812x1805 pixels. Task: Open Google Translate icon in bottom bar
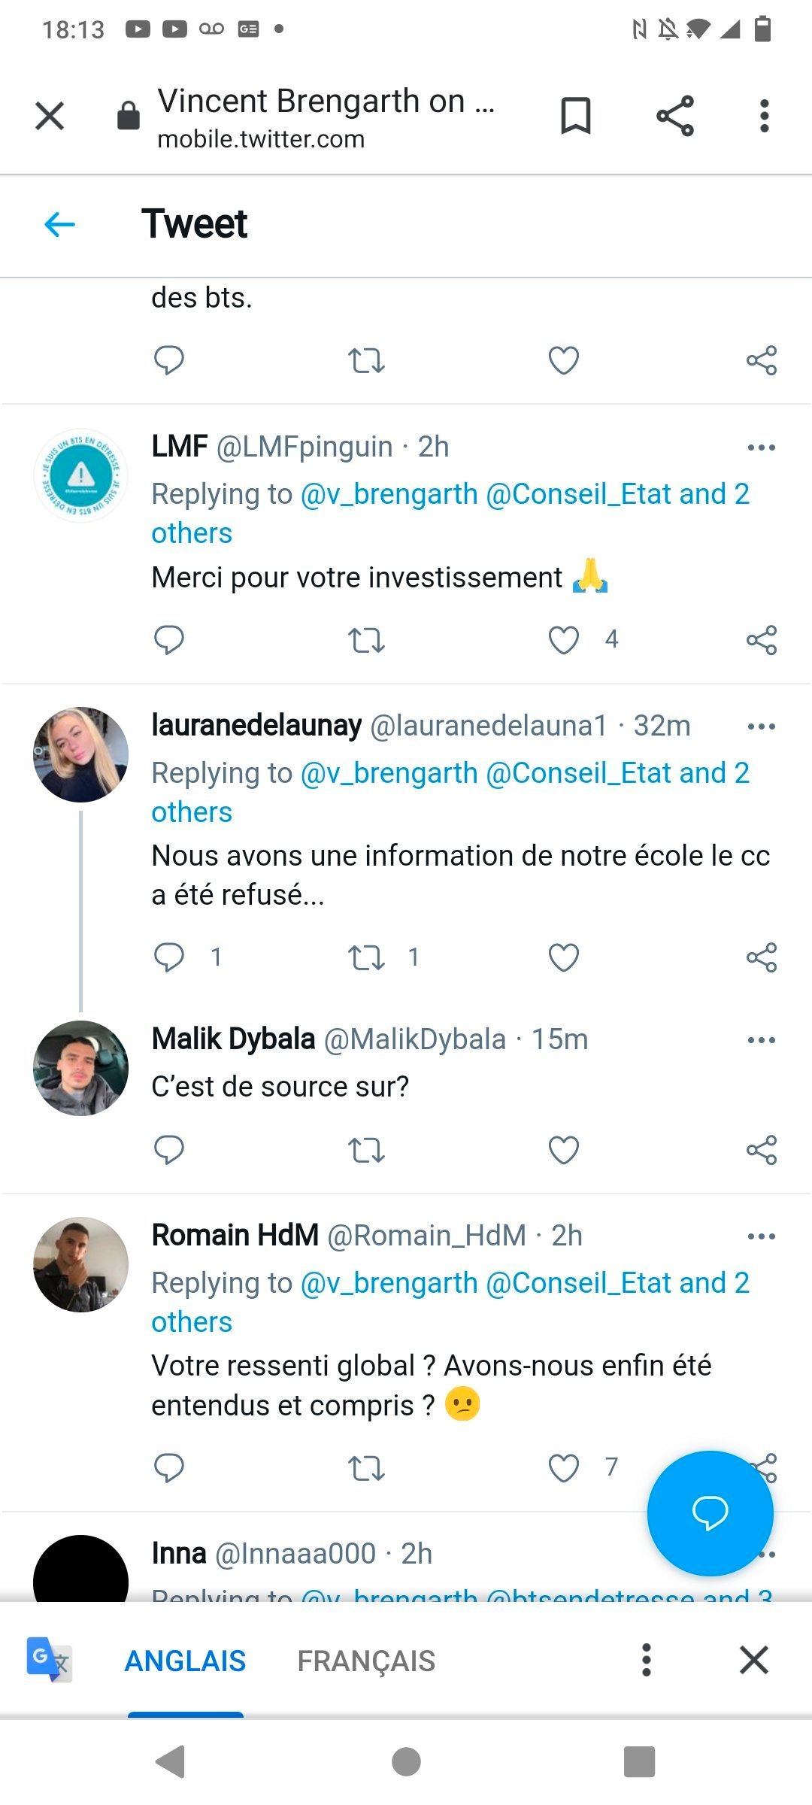[x=49, y=1660]
